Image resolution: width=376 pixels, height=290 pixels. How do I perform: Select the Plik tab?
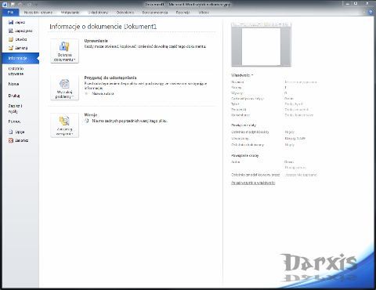point(10,13)
